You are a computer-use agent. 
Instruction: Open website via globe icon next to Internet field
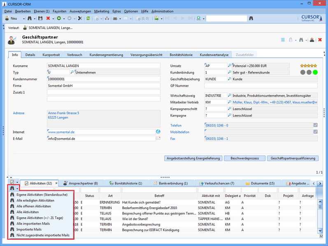pyautogui.click(x=158, y=131)
